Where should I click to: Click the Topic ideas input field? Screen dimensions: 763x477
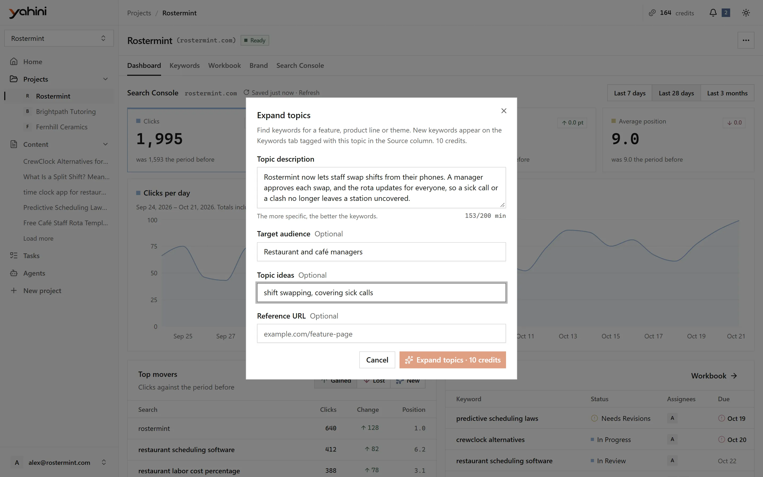[381, 293]
